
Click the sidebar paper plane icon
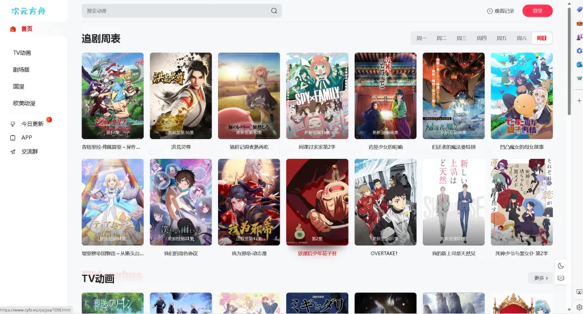point(579,78)
